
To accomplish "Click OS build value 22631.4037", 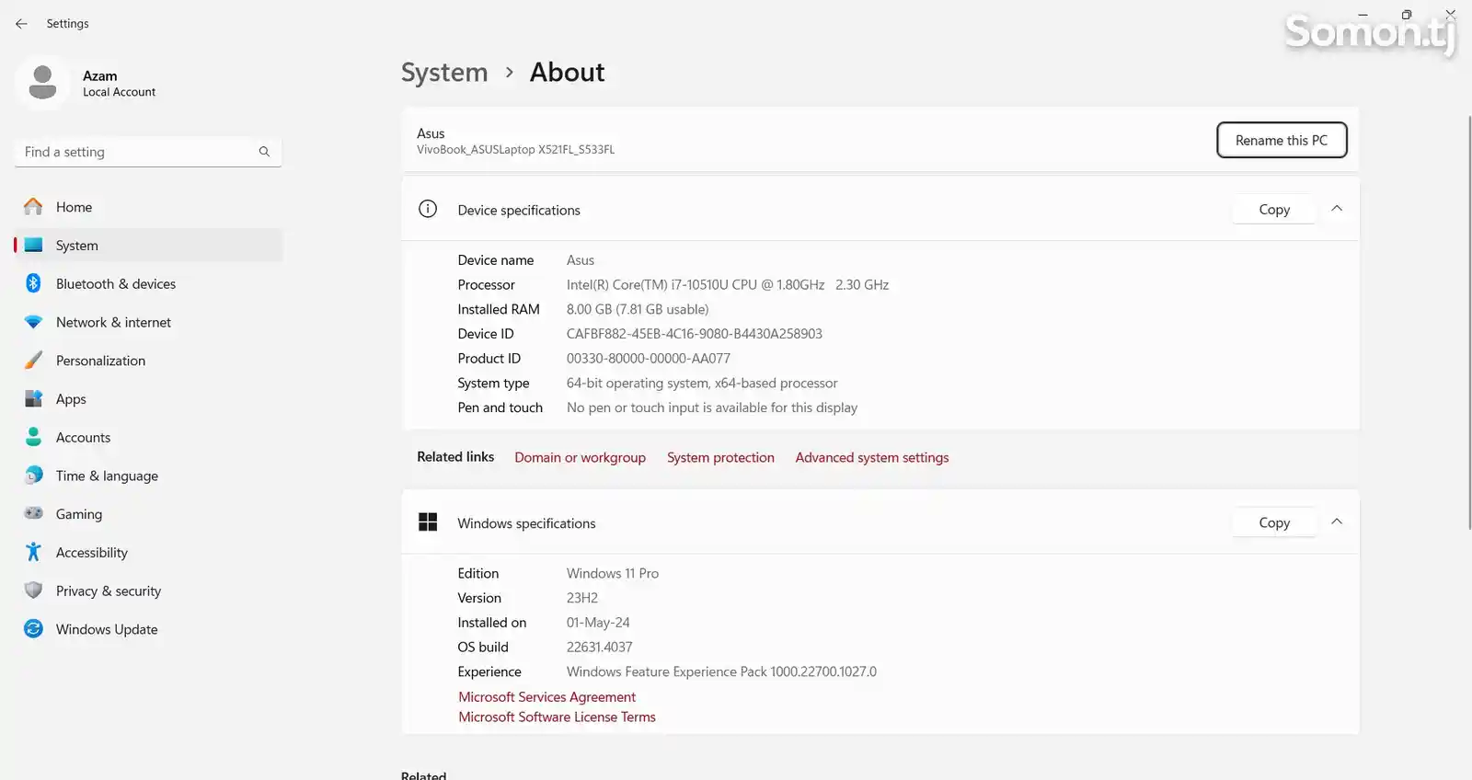I will (600, 648).
